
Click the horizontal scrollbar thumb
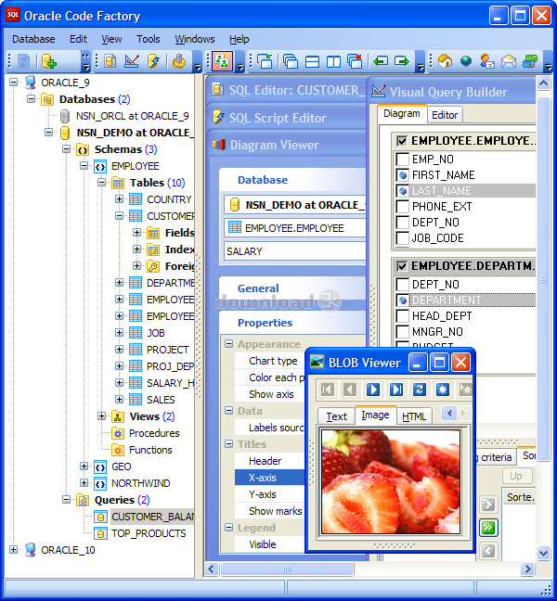point(287,569)
